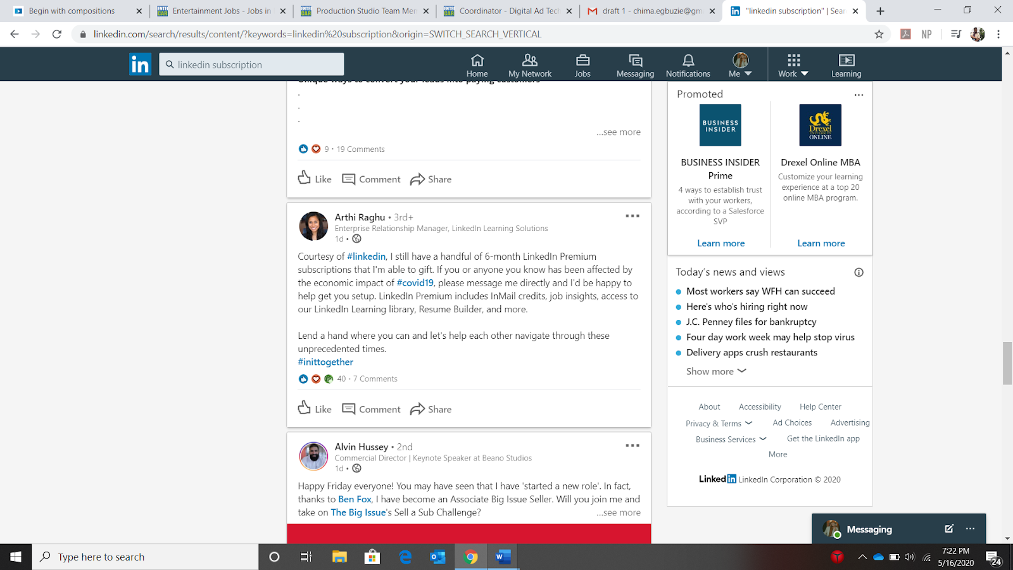Image resolution: width=1013 pixels, height=570 pixels.
Task: Click the LinkedIn search field
Action: point(251,64)
